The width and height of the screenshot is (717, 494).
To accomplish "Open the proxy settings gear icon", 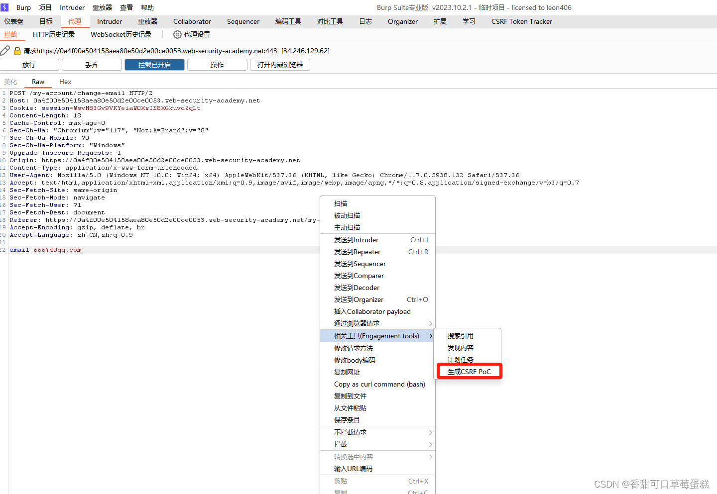I will pyautogui.click(x=177, y=34).
